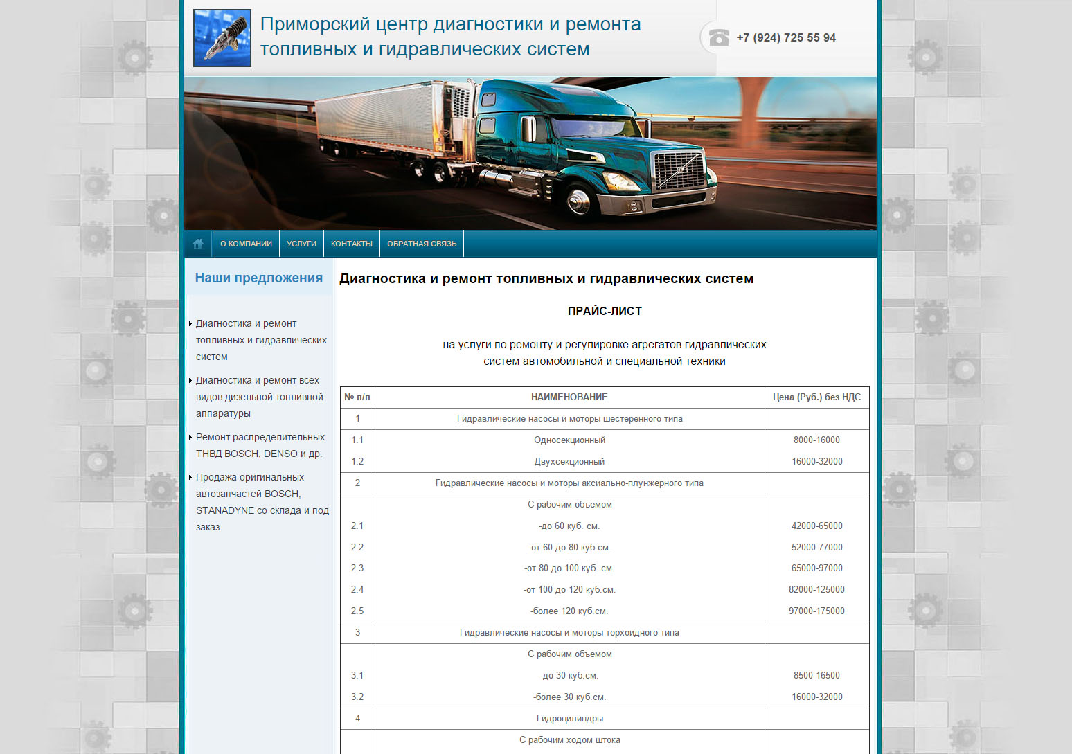This screenshot has height=754, width=1072.
Task: Click the -более 30 куб.см. row
Action: tap(569, 697)
